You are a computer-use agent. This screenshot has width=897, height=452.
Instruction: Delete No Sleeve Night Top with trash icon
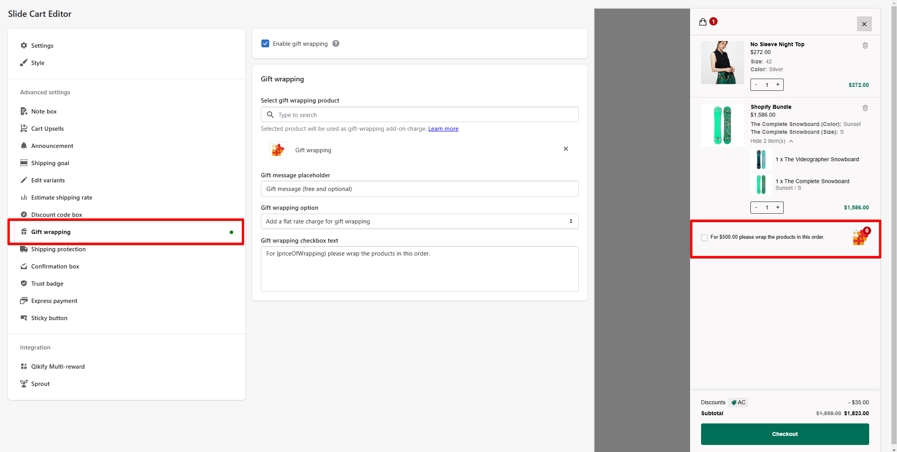865,45
